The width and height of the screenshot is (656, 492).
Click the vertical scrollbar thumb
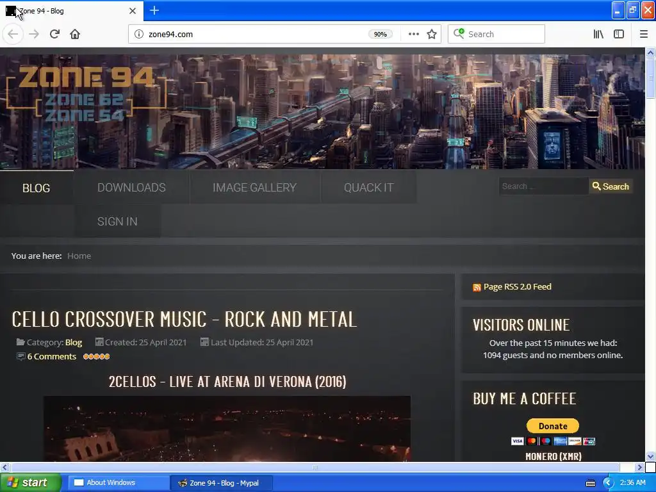(650, 78)
